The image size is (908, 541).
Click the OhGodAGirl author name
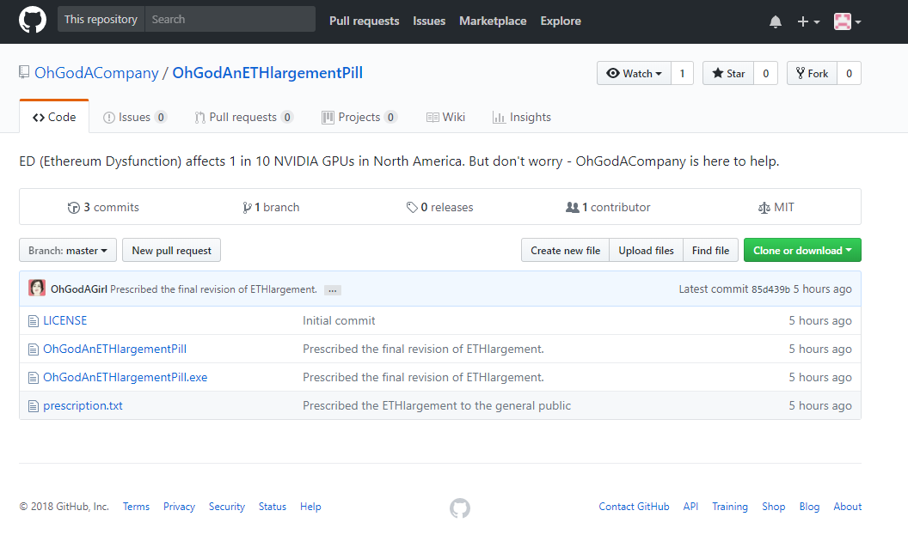pos(79,289)
